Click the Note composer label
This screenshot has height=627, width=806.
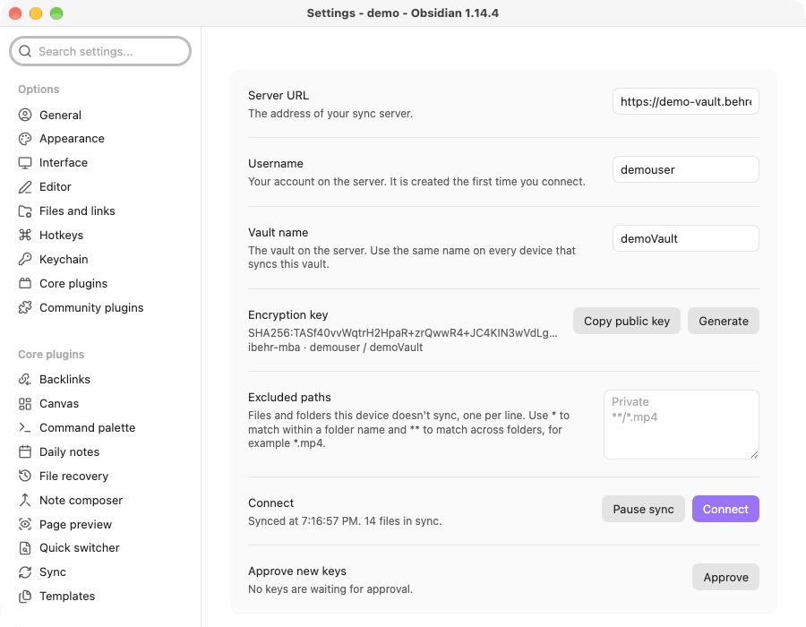(x=81, y=500)
